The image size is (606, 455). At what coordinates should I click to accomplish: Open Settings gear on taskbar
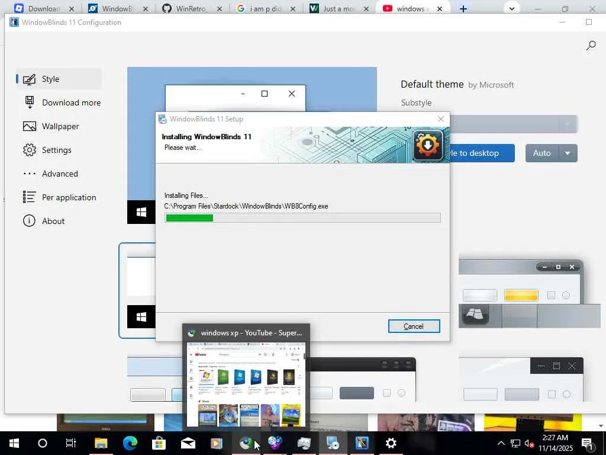tap(391, 443)
